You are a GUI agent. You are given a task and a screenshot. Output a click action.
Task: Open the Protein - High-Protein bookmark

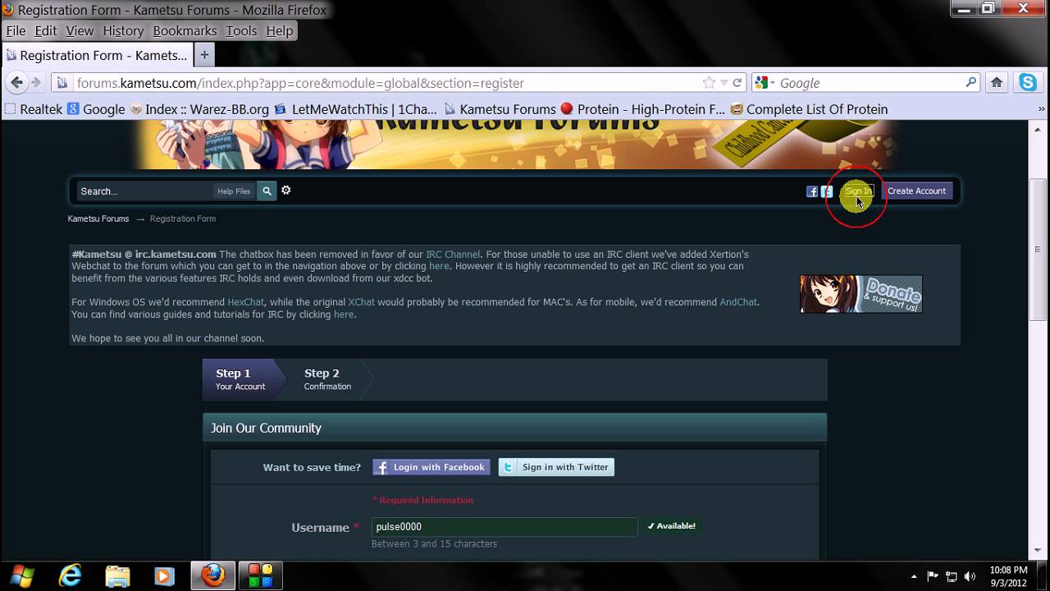coord(642,109)
